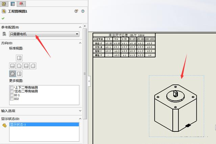The height and width of the screenshot is (144, 216).
Task: Expand the 输入选项 section
Action: (x=80, y=111)
